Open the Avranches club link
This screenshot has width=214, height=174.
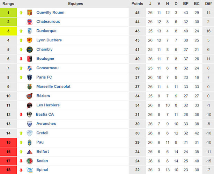point(46,124)
